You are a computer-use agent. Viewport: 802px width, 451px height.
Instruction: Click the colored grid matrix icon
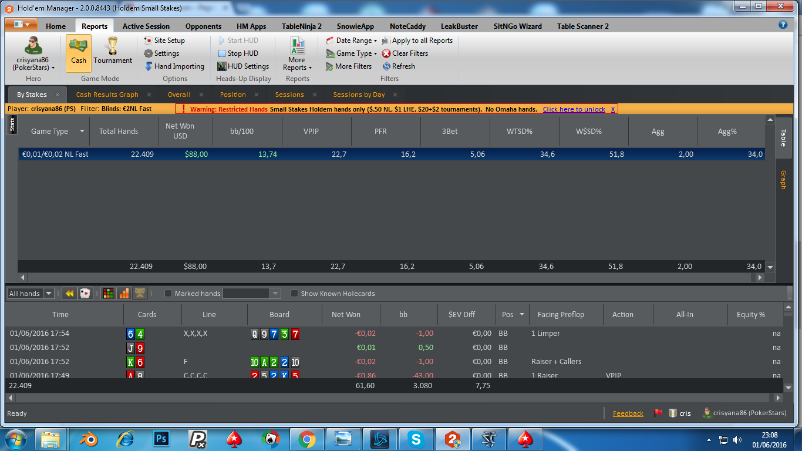108,293
